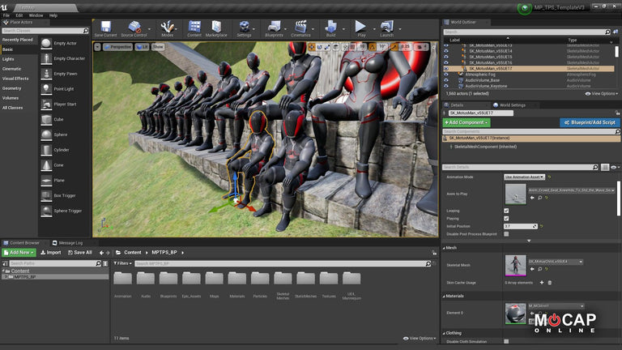Expand the Perspective viewport dropdown
This screenshot has height=350, width=622.
[x=117, y=47]
